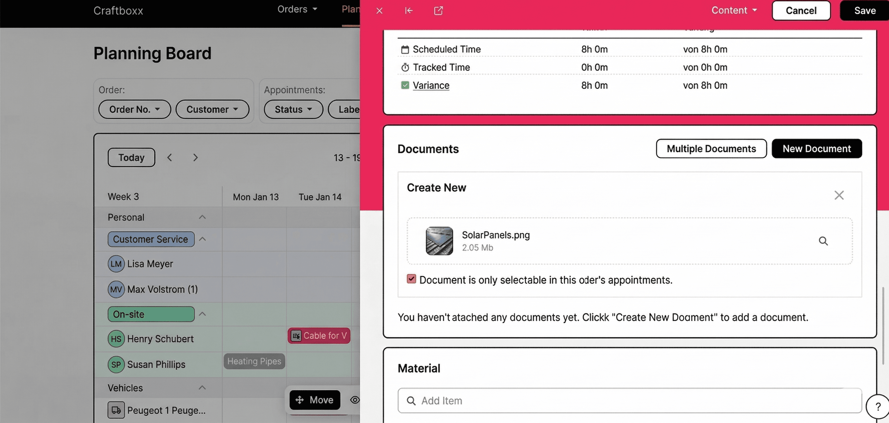Image resolution: width=889 pixels, height=423 pixels.
Task: Go to previous week arrow
Action: [169, 157]
